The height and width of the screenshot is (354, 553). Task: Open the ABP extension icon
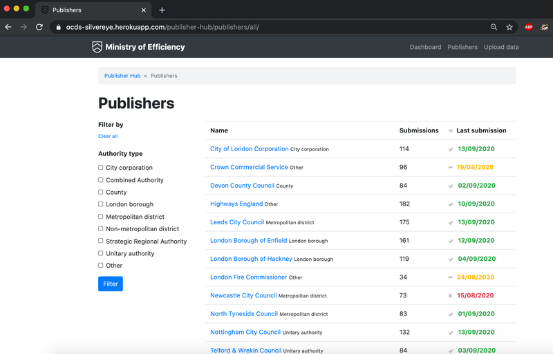pos(528,27)
